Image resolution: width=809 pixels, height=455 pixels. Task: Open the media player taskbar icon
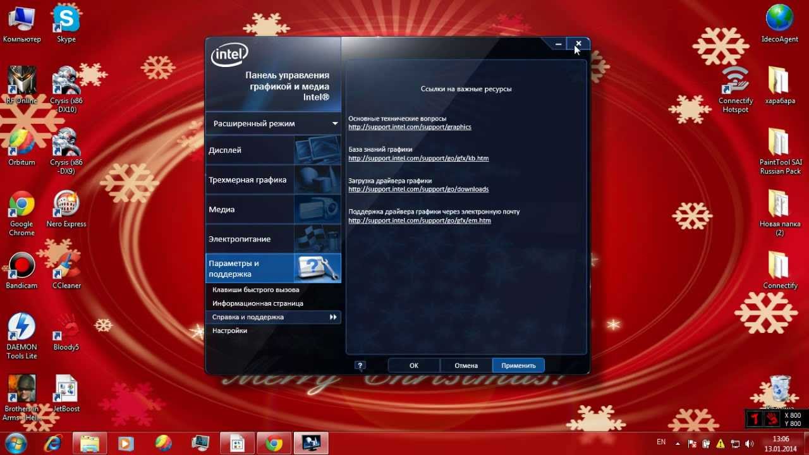point(126,443)
